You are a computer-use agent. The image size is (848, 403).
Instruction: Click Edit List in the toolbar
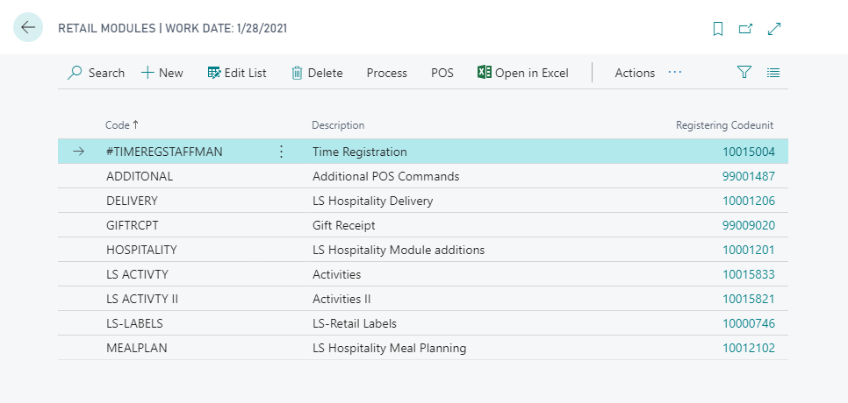[237, 73]
